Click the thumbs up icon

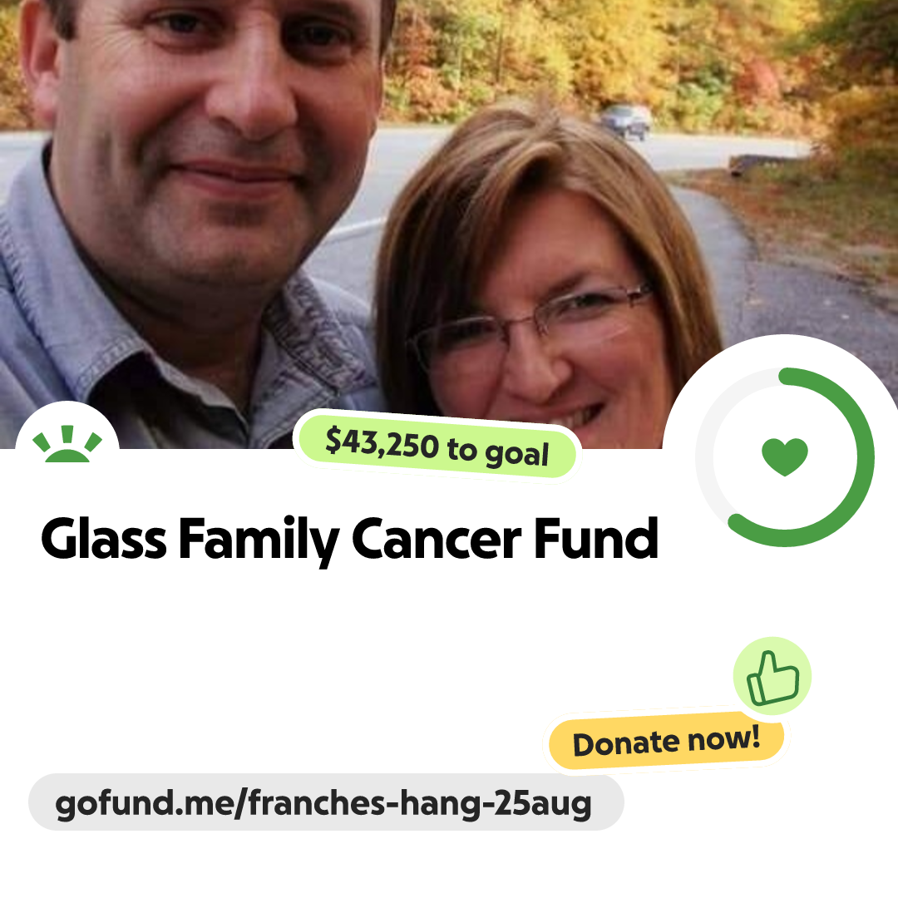tap(772, 678)
